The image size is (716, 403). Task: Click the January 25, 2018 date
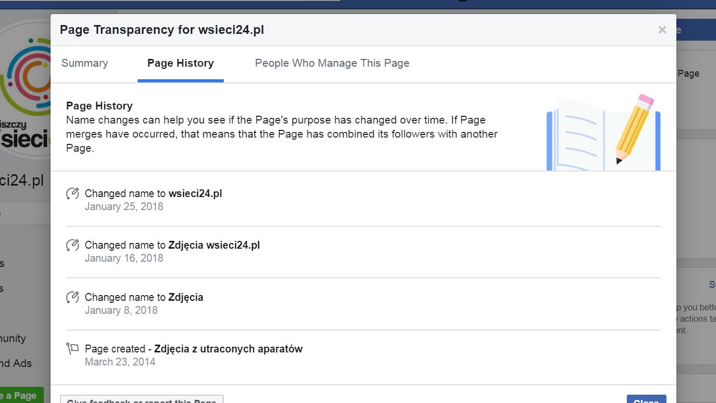(x=124, y=206)
